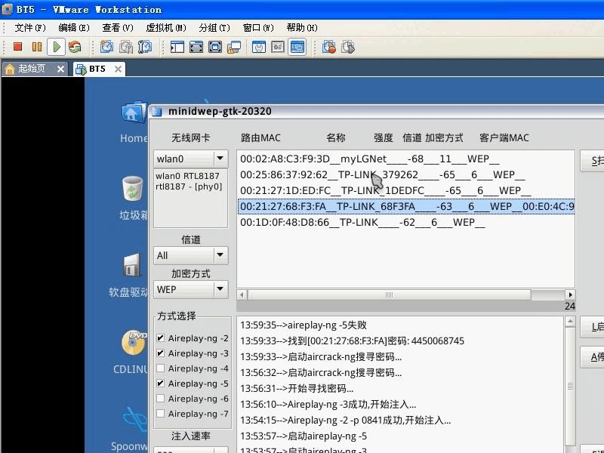The height and width of the screenshot is (453, 604).
Task: Select the TP-LINK_68F3FA network row
Action: tap(406, 206)
